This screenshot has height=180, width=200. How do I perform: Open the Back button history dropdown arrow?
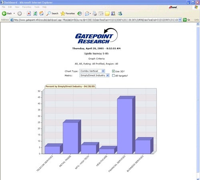(x=14, y=14)
